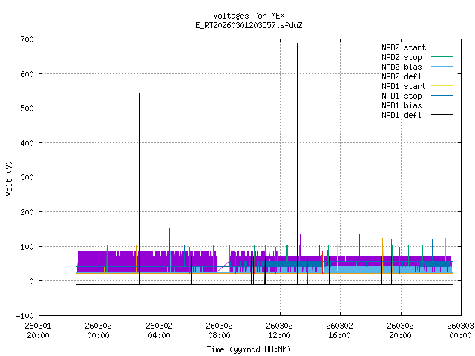475x356 pixels.
Task: Click the NPD2 defl legend line sample
Action: coord(439,76)
